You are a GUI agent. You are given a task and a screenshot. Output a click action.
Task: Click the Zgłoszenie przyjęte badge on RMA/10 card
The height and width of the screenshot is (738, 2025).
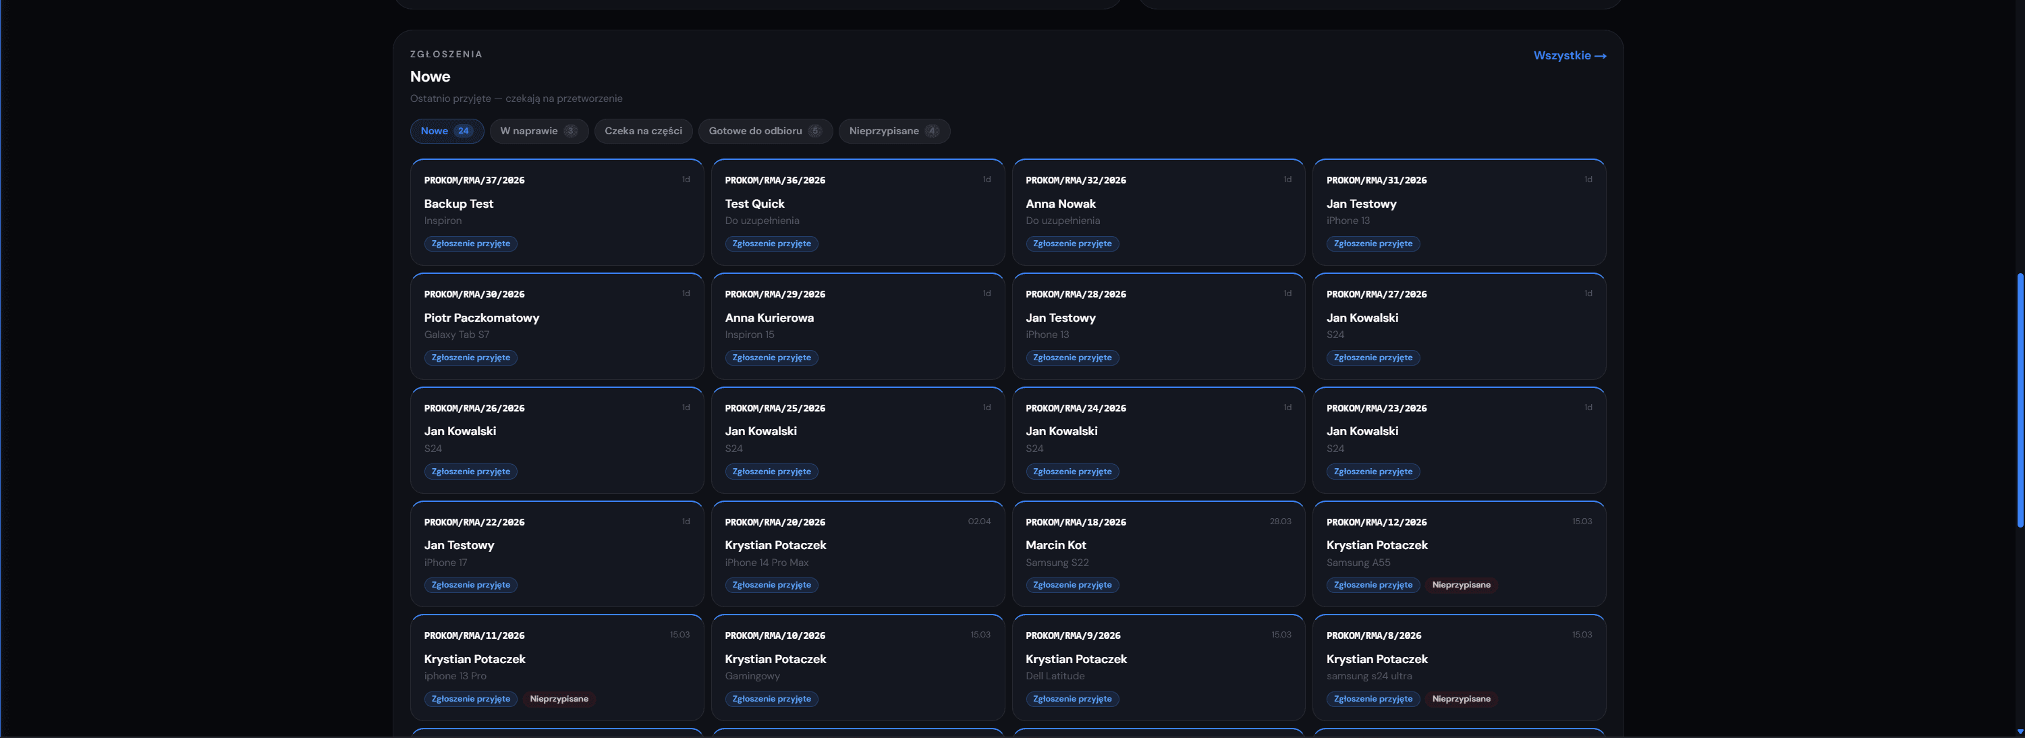tap(771, 699)
